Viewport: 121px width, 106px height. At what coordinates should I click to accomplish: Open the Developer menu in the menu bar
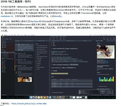click(33, 35)
